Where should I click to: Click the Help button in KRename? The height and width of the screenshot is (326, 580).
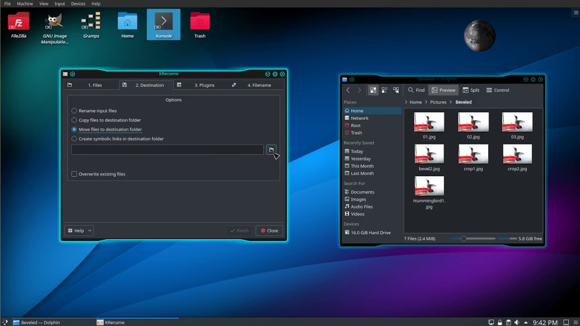[79, 230]
